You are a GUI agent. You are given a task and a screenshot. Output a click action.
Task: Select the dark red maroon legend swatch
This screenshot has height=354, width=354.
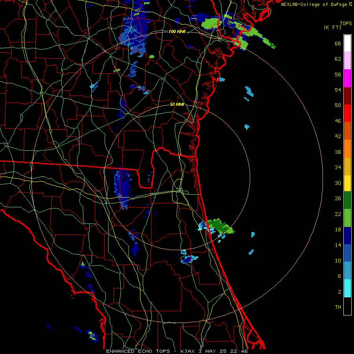[347, 96]
